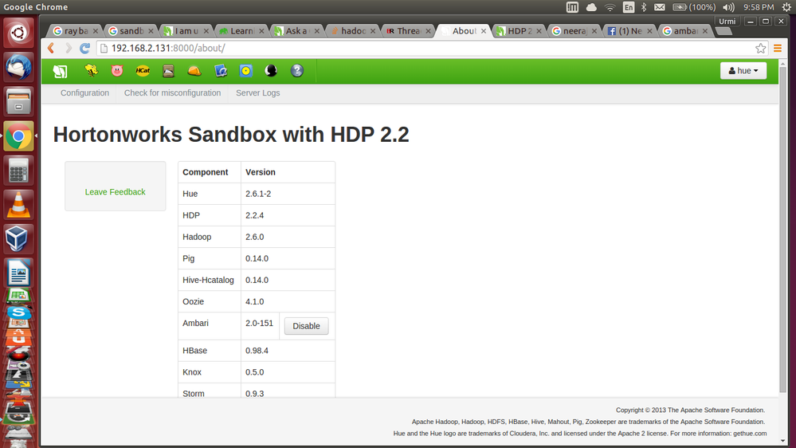Launch Thunderbird from the dock

(x=18, y=67)
